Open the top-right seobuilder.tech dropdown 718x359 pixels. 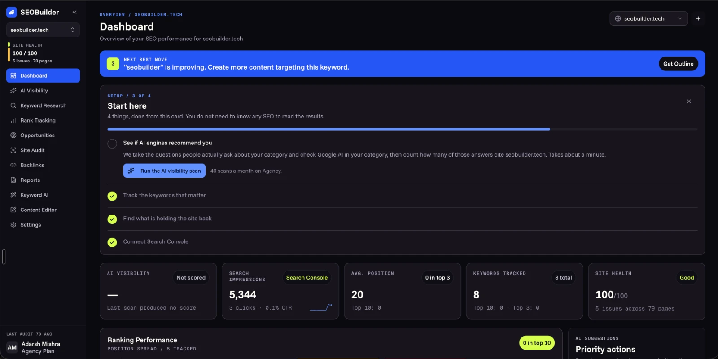tap(648, 18)
